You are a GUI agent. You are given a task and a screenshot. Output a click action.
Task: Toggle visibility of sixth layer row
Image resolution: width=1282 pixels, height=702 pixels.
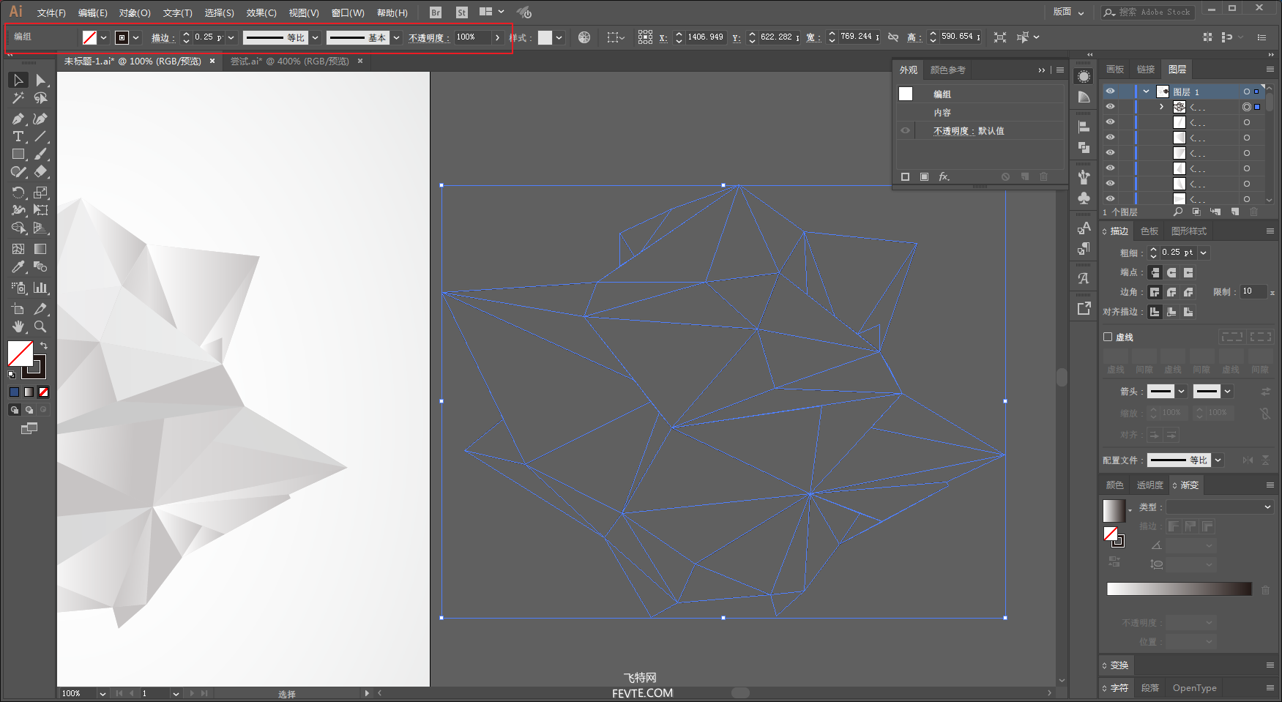point(1111,168)
